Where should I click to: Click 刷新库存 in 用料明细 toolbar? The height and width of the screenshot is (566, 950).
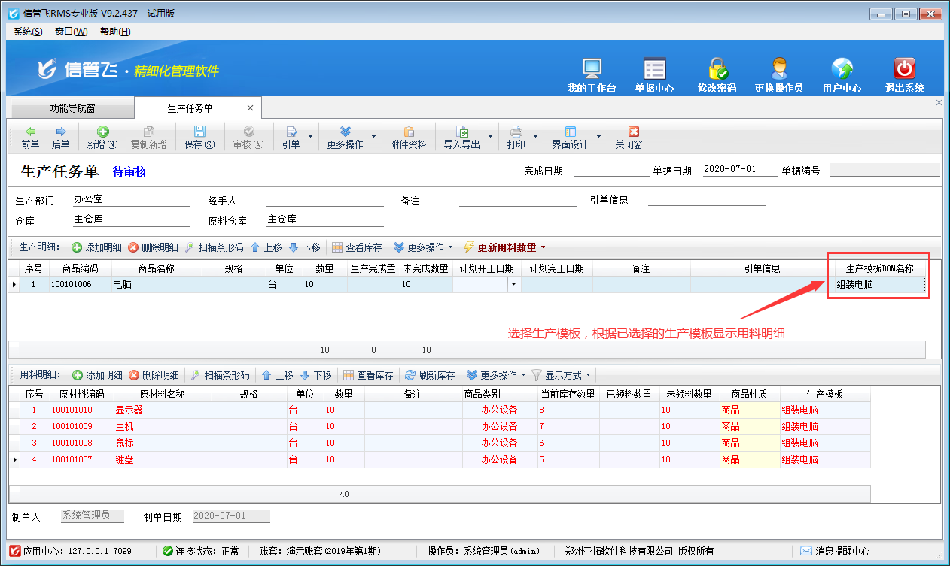(430, 375)
